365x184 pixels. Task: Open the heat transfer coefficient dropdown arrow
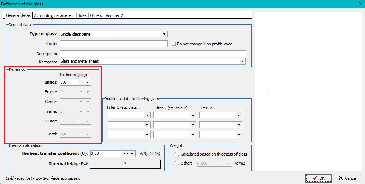[132, 153]
